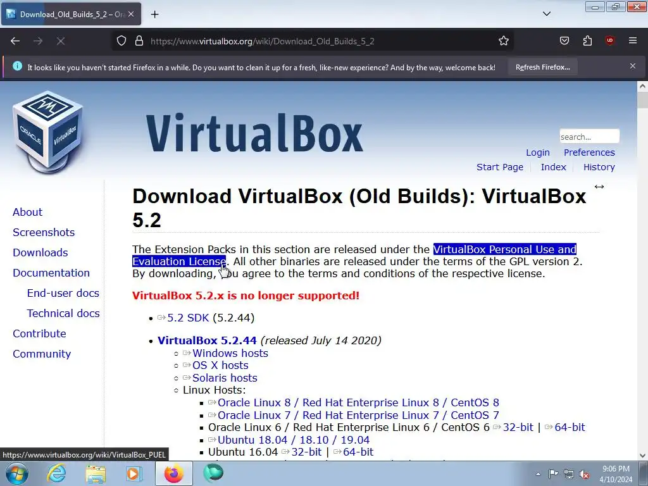This screenshot has width=648, height=486.
Task: Launch Internet Explorer from taskbar
Action: pos(56,473)
